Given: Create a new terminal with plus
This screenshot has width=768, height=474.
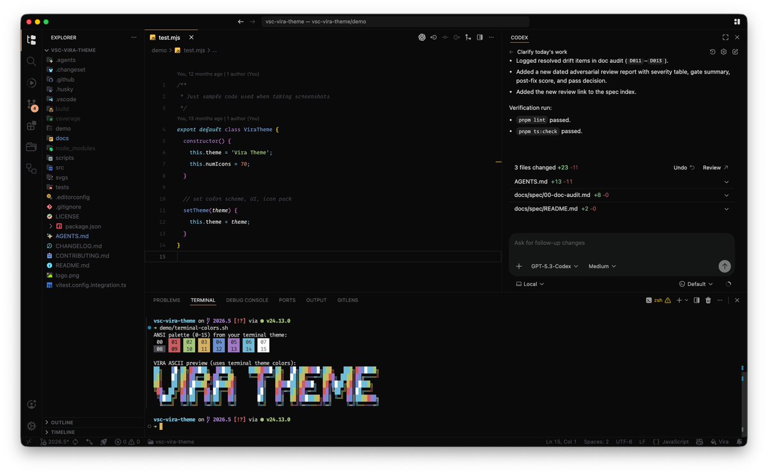Looking at the screenshot, I should click(680, 300).
